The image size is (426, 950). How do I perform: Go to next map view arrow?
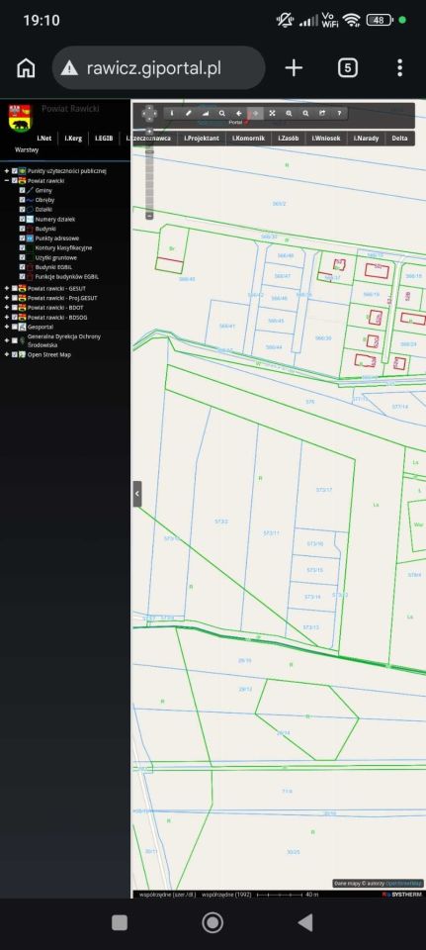[x=255, y=113]
